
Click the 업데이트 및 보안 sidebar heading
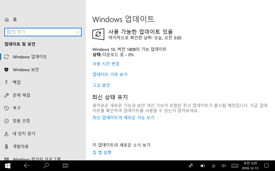(20, 44)
